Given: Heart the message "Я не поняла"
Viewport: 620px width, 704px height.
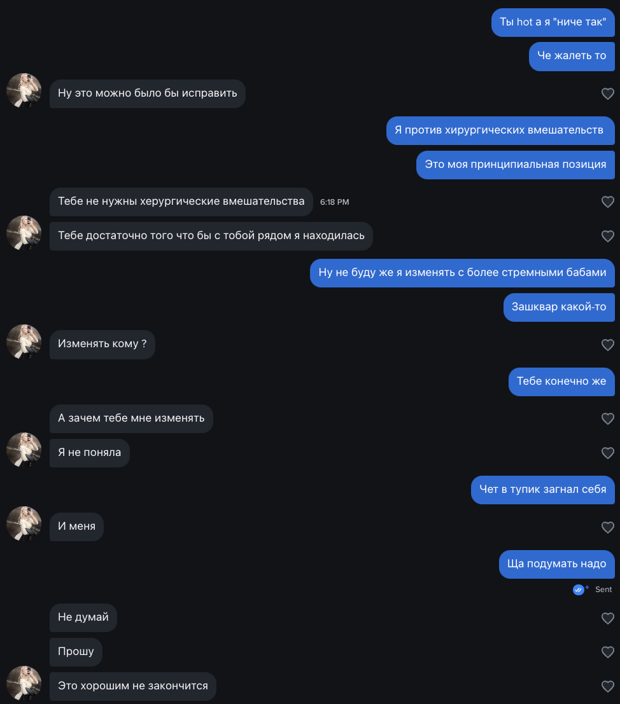Looking at the screenshot, I should [608, 453].
